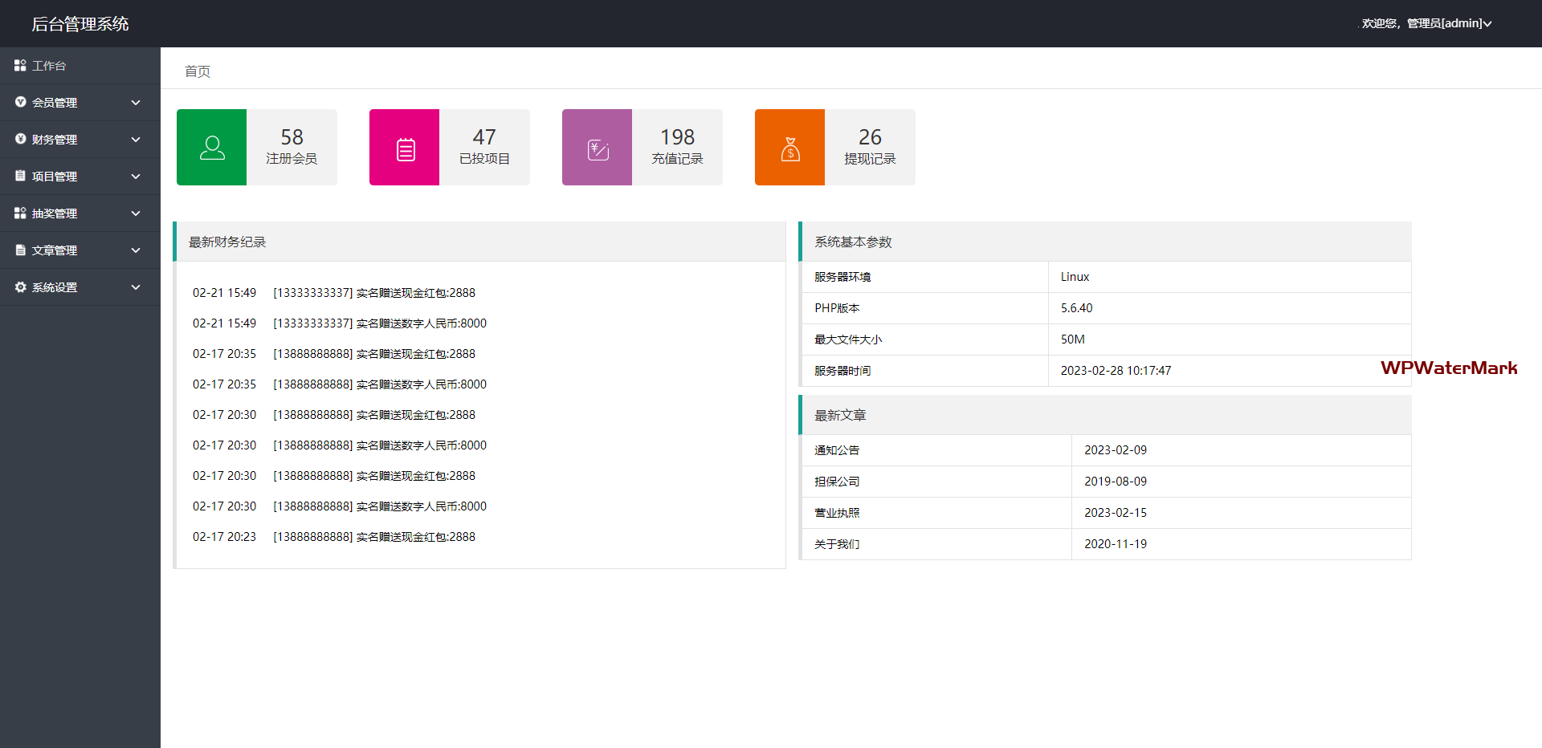
Task: Open the 通知公告 article link
Action: pos(837,450)
